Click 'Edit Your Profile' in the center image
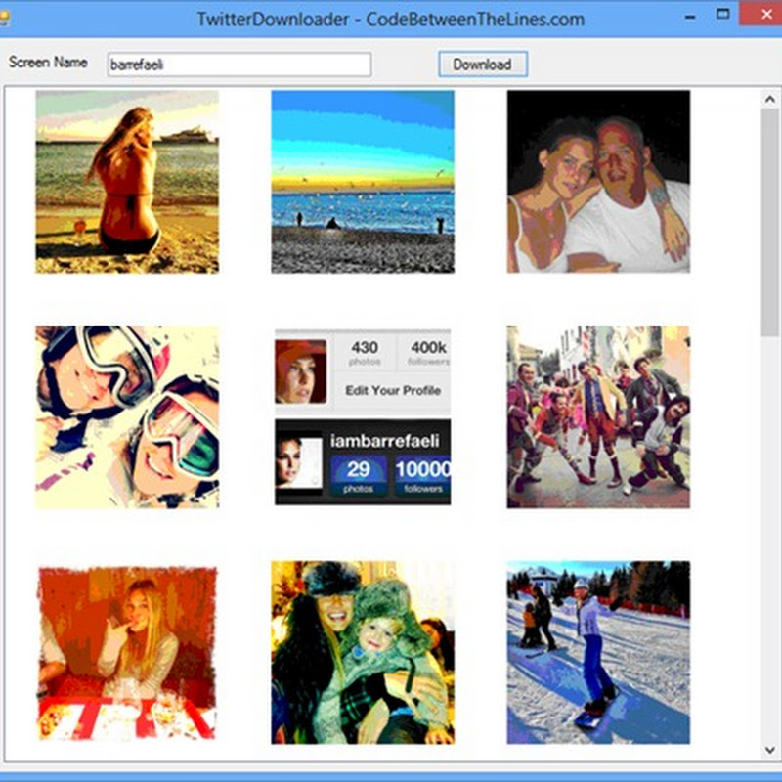Viewport: 782px width, 782px height. (393, 390)
